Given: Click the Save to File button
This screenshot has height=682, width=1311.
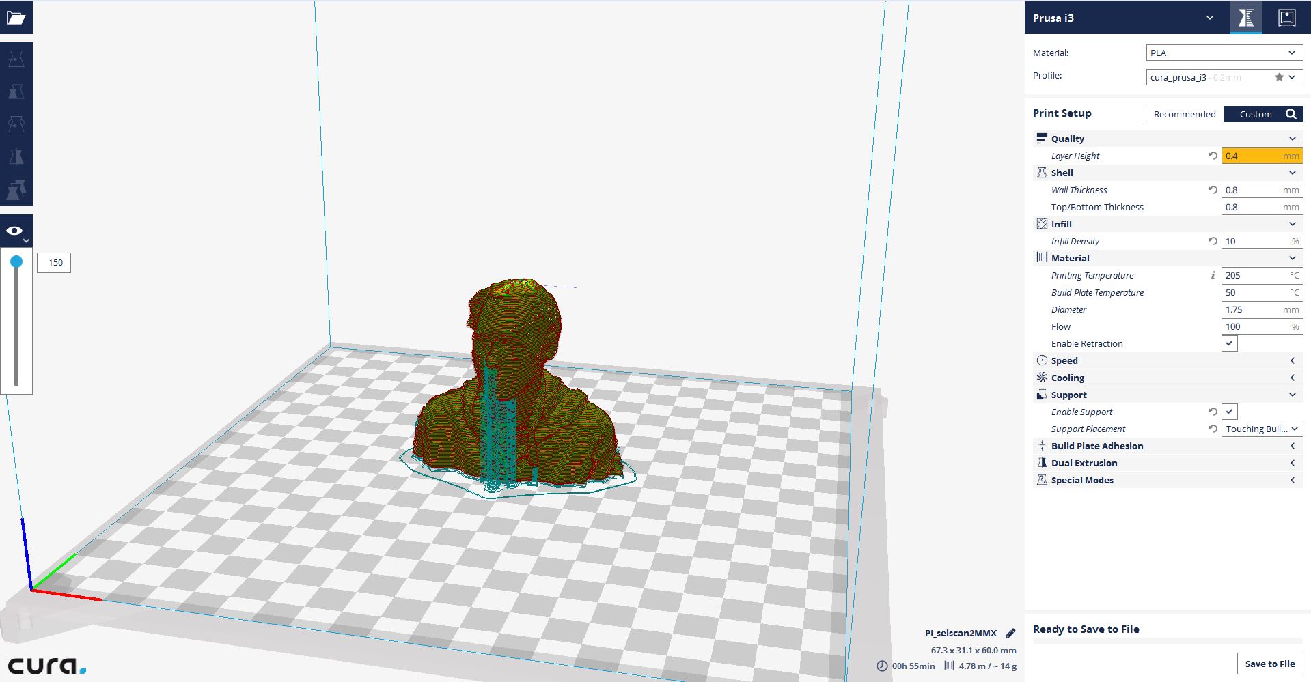Looking at the screenshot, I should point(1269,664).
